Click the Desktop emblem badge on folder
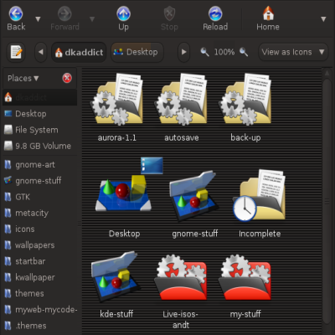The height and width of the screenshot is (335, 335). coord(152,165)
